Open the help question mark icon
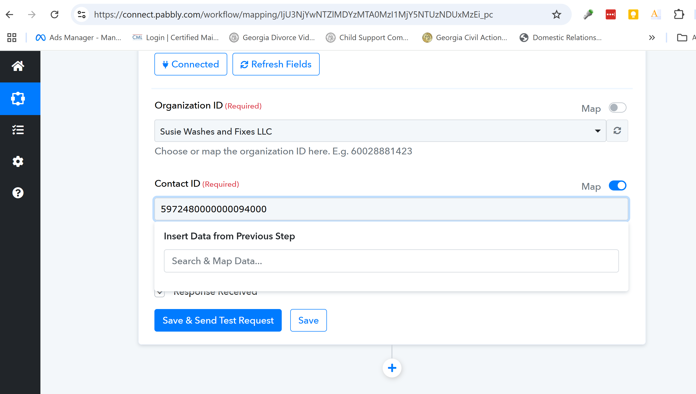The image size is (696, 394). click(x=18, y=193)
